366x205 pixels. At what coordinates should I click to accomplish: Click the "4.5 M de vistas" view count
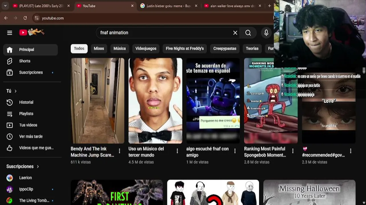[141, 162]
